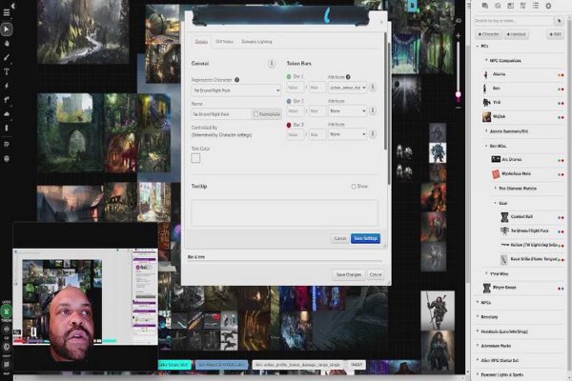Expand the Alien RPG Status Set folder
The image size is (572, 381).
click(x=478, y=360)
